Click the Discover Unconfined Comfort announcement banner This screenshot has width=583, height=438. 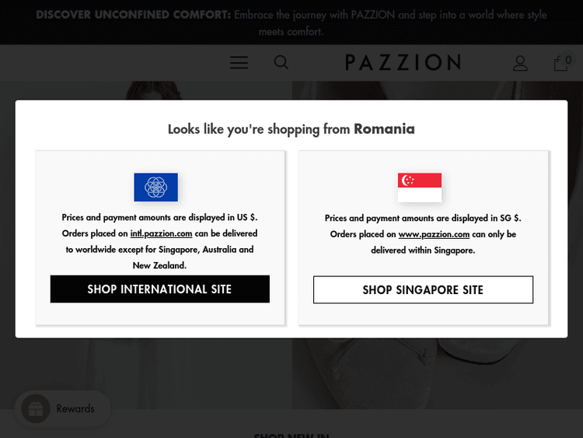291,23
